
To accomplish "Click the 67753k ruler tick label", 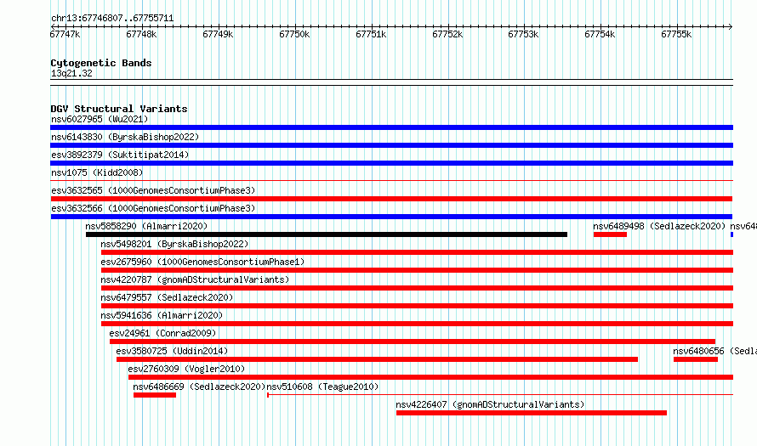I will 523,35.
